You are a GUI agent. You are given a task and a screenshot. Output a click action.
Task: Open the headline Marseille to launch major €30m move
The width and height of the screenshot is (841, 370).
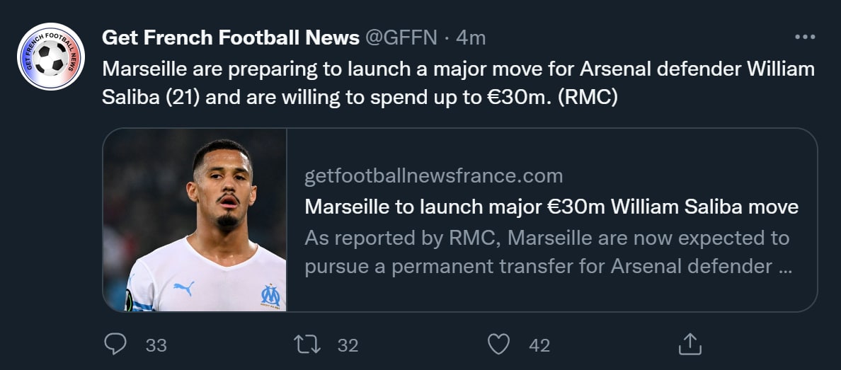coord(551,207)
